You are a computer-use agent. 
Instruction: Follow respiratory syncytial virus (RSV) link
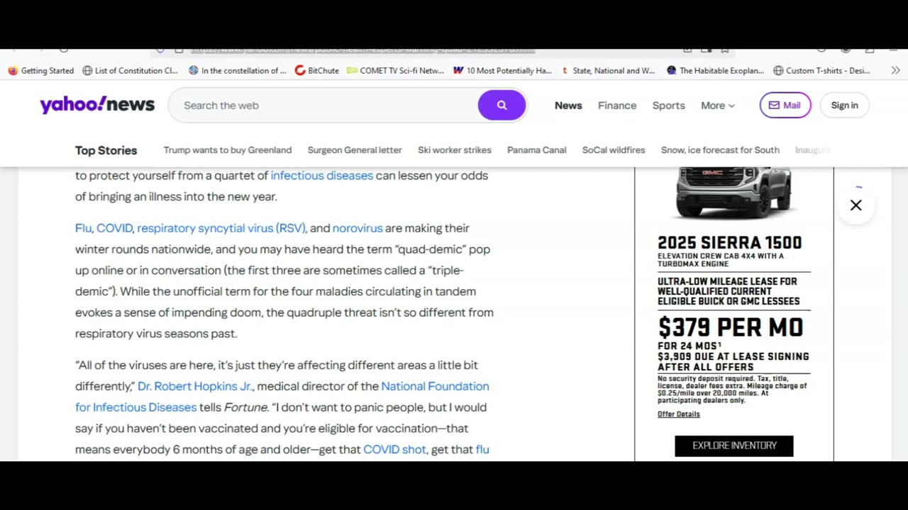click(x=221, y=228)
